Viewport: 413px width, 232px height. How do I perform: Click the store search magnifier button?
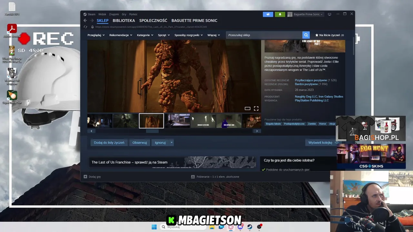click(306, 35)
